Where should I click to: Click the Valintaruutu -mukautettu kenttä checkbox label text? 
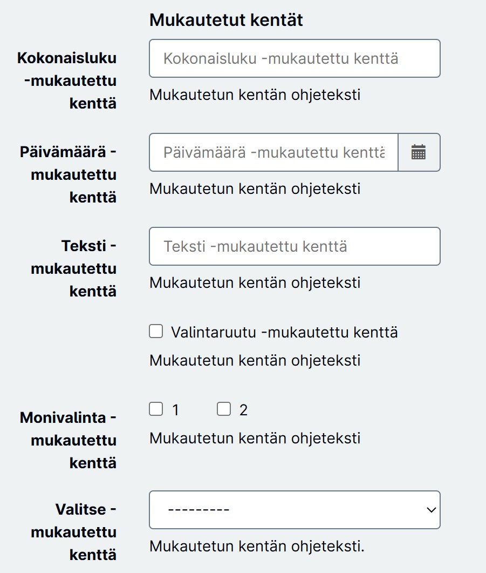(x=284, y=333)
